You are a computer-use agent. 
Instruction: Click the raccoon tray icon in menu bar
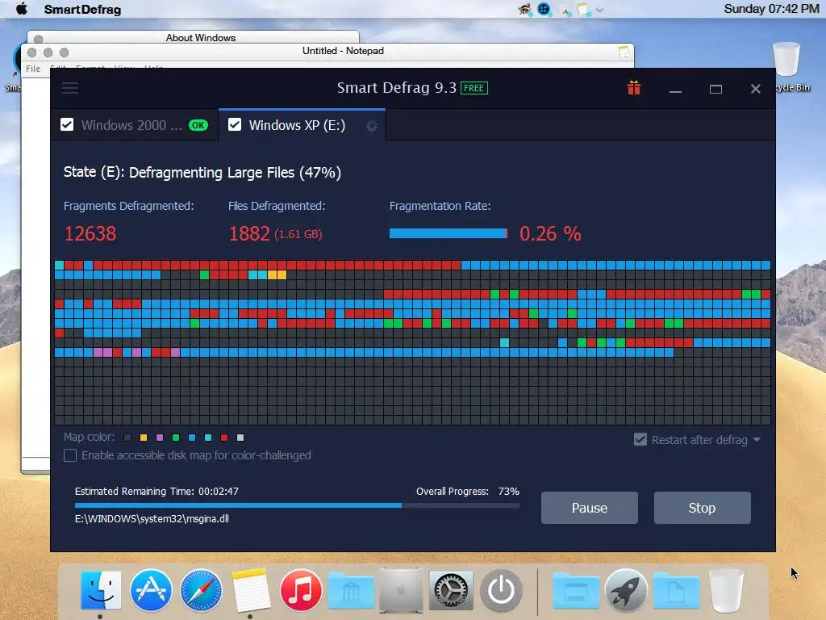coord(524,9)
